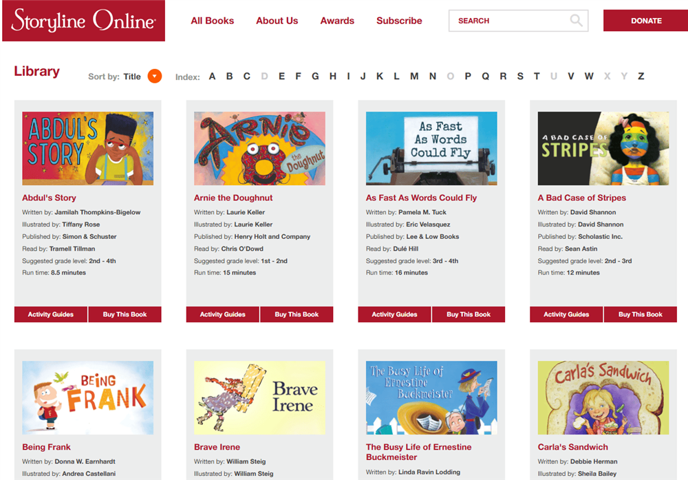Viewport: 688px width, 480px height.
Task: Click the Donate button
Action: (x=646, y=21)
